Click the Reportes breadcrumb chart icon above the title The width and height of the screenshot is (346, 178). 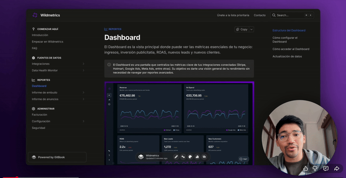pos(106,29)
